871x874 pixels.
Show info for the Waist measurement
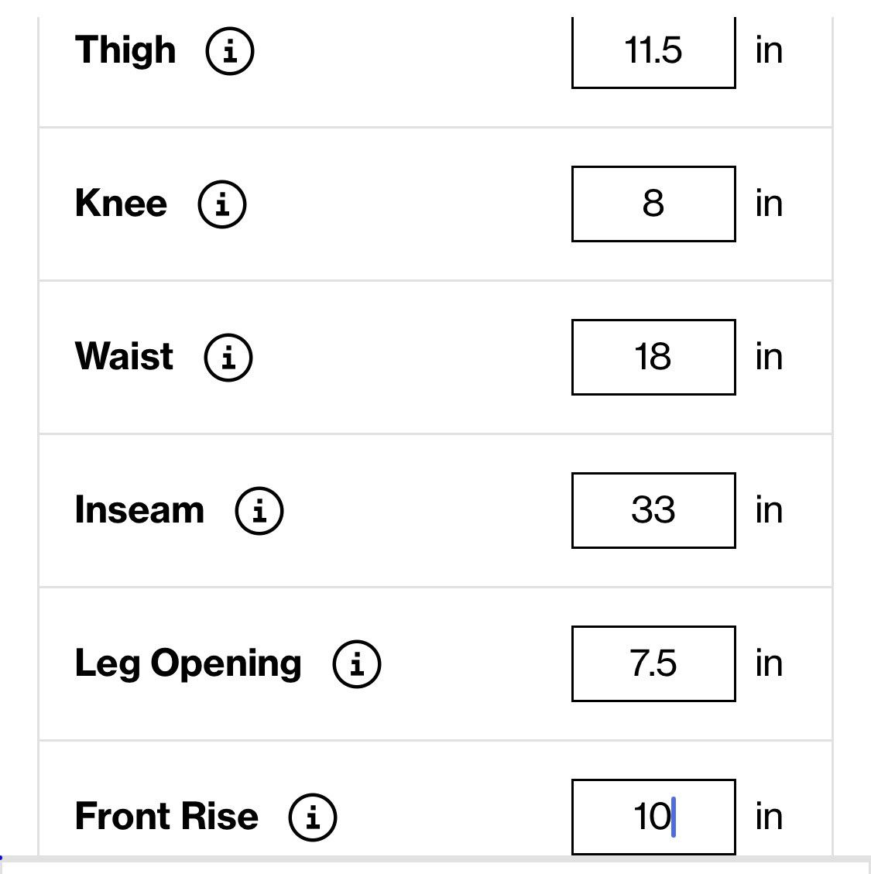coord(228,358)
